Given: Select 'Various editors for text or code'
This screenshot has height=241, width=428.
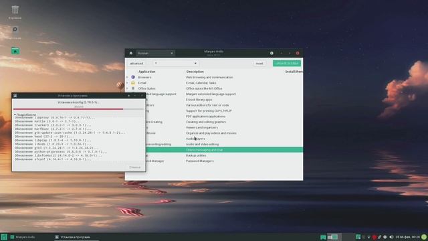Looking at the screenshot, I should tap(207, 105).
